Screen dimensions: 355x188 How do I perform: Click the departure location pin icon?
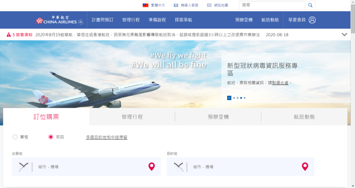(152, 167)
